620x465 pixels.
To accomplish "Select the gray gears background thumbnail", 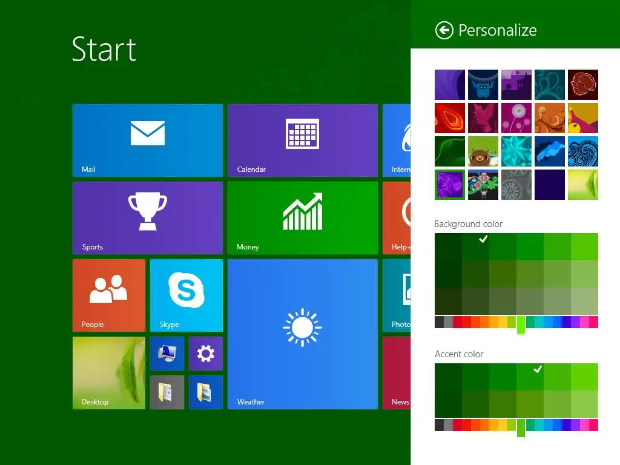I will (x=516, y=185).
